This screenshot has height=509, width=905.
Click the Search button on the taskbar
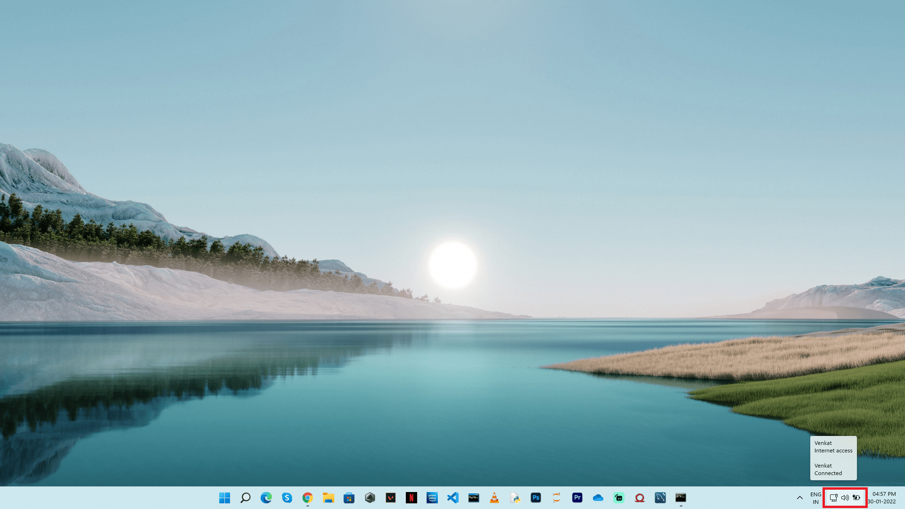click(246, 497)
